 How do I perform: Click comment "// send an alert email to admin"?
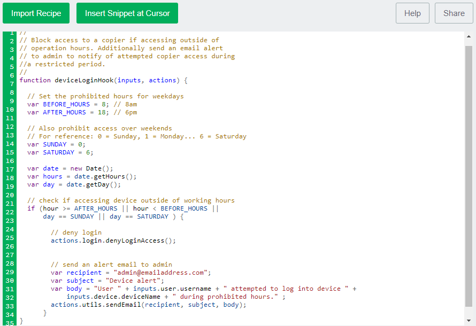111,265
